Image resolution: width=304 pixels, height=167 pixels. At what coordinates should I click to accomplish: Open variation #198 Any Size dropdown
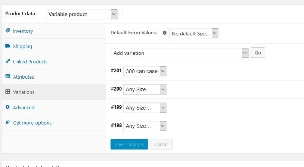coord(145,126)
